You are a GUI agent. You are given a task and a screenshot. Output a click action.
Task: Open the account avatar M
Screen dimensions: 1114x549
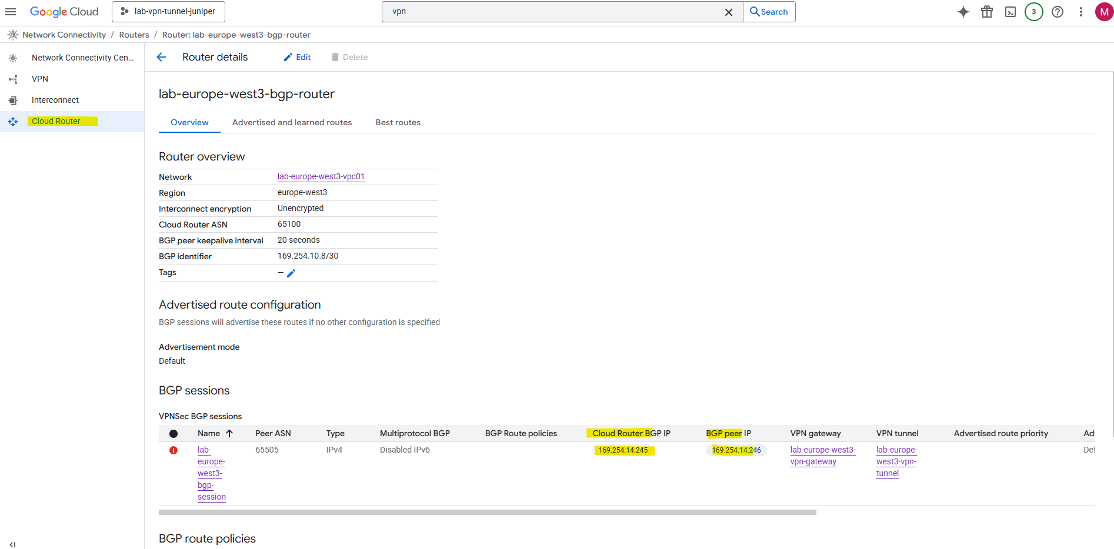[x=1104, y=12]
